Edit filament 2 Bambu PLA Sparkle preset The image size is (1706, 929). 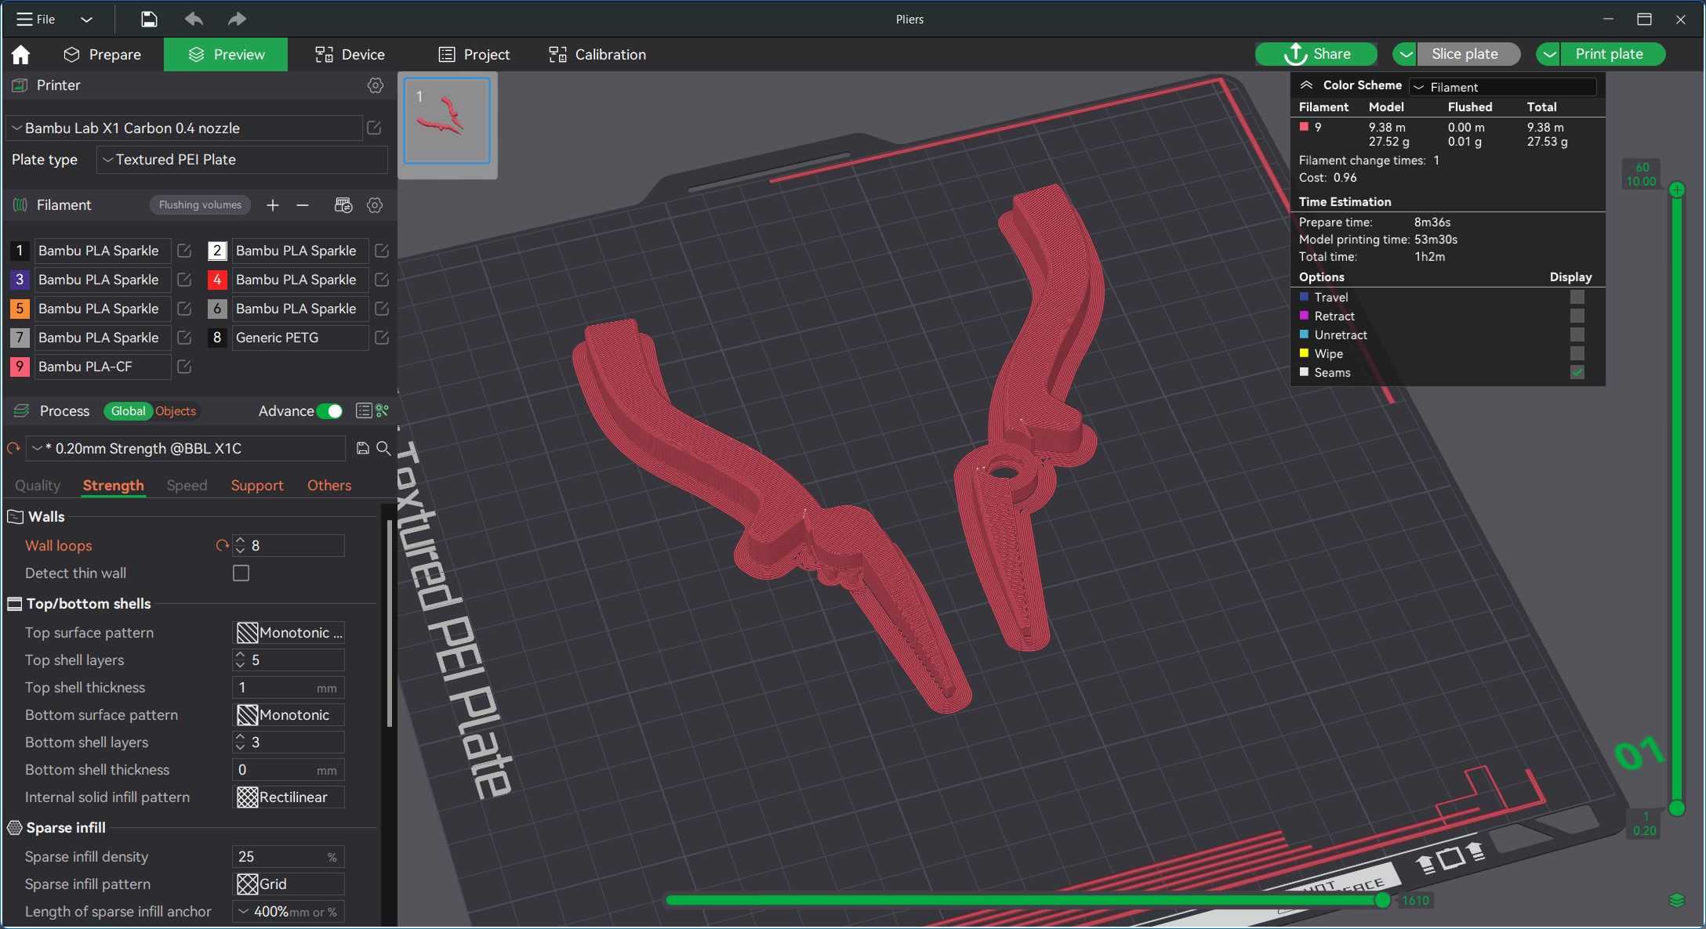click(382, 251)
